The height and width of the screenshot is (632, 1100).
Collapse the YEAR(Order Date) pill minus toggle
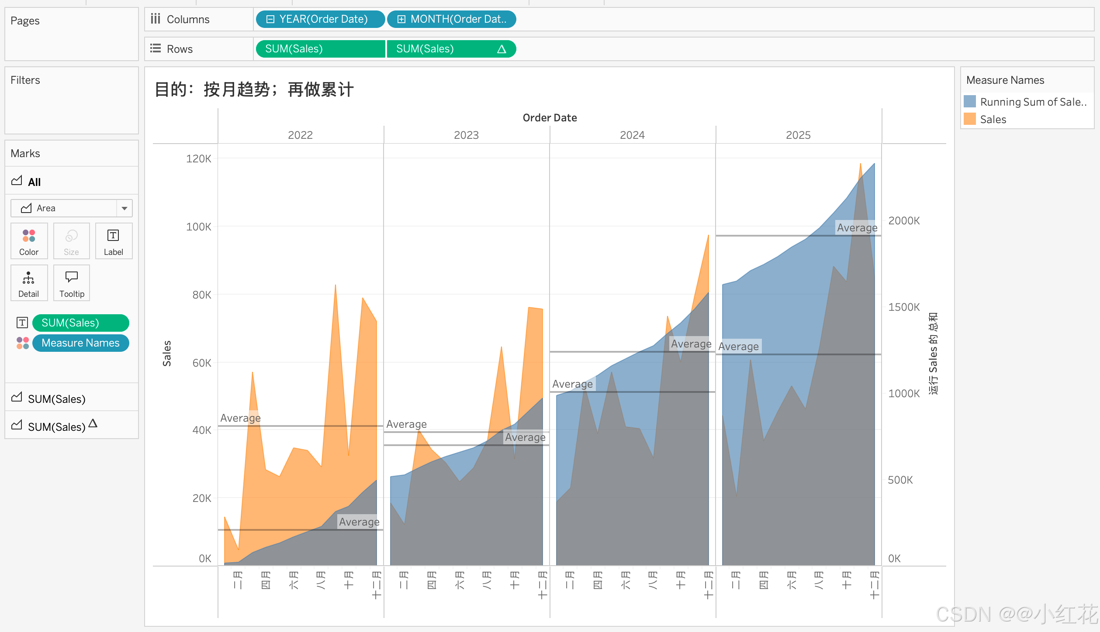[270, 19]
